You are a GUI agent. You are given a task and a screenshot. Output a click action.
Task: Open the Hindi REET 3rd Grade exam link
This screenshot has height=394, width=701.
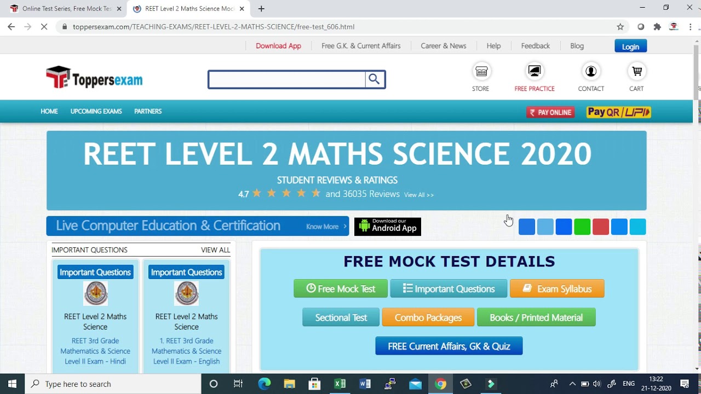coord(95,351)
